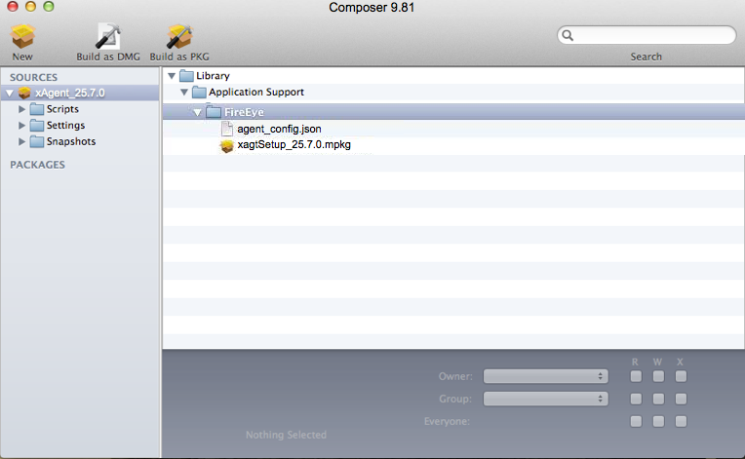This screenshot has width=745, height=459.
Task: Collapse the Library folder triangle
Action: 172,76
